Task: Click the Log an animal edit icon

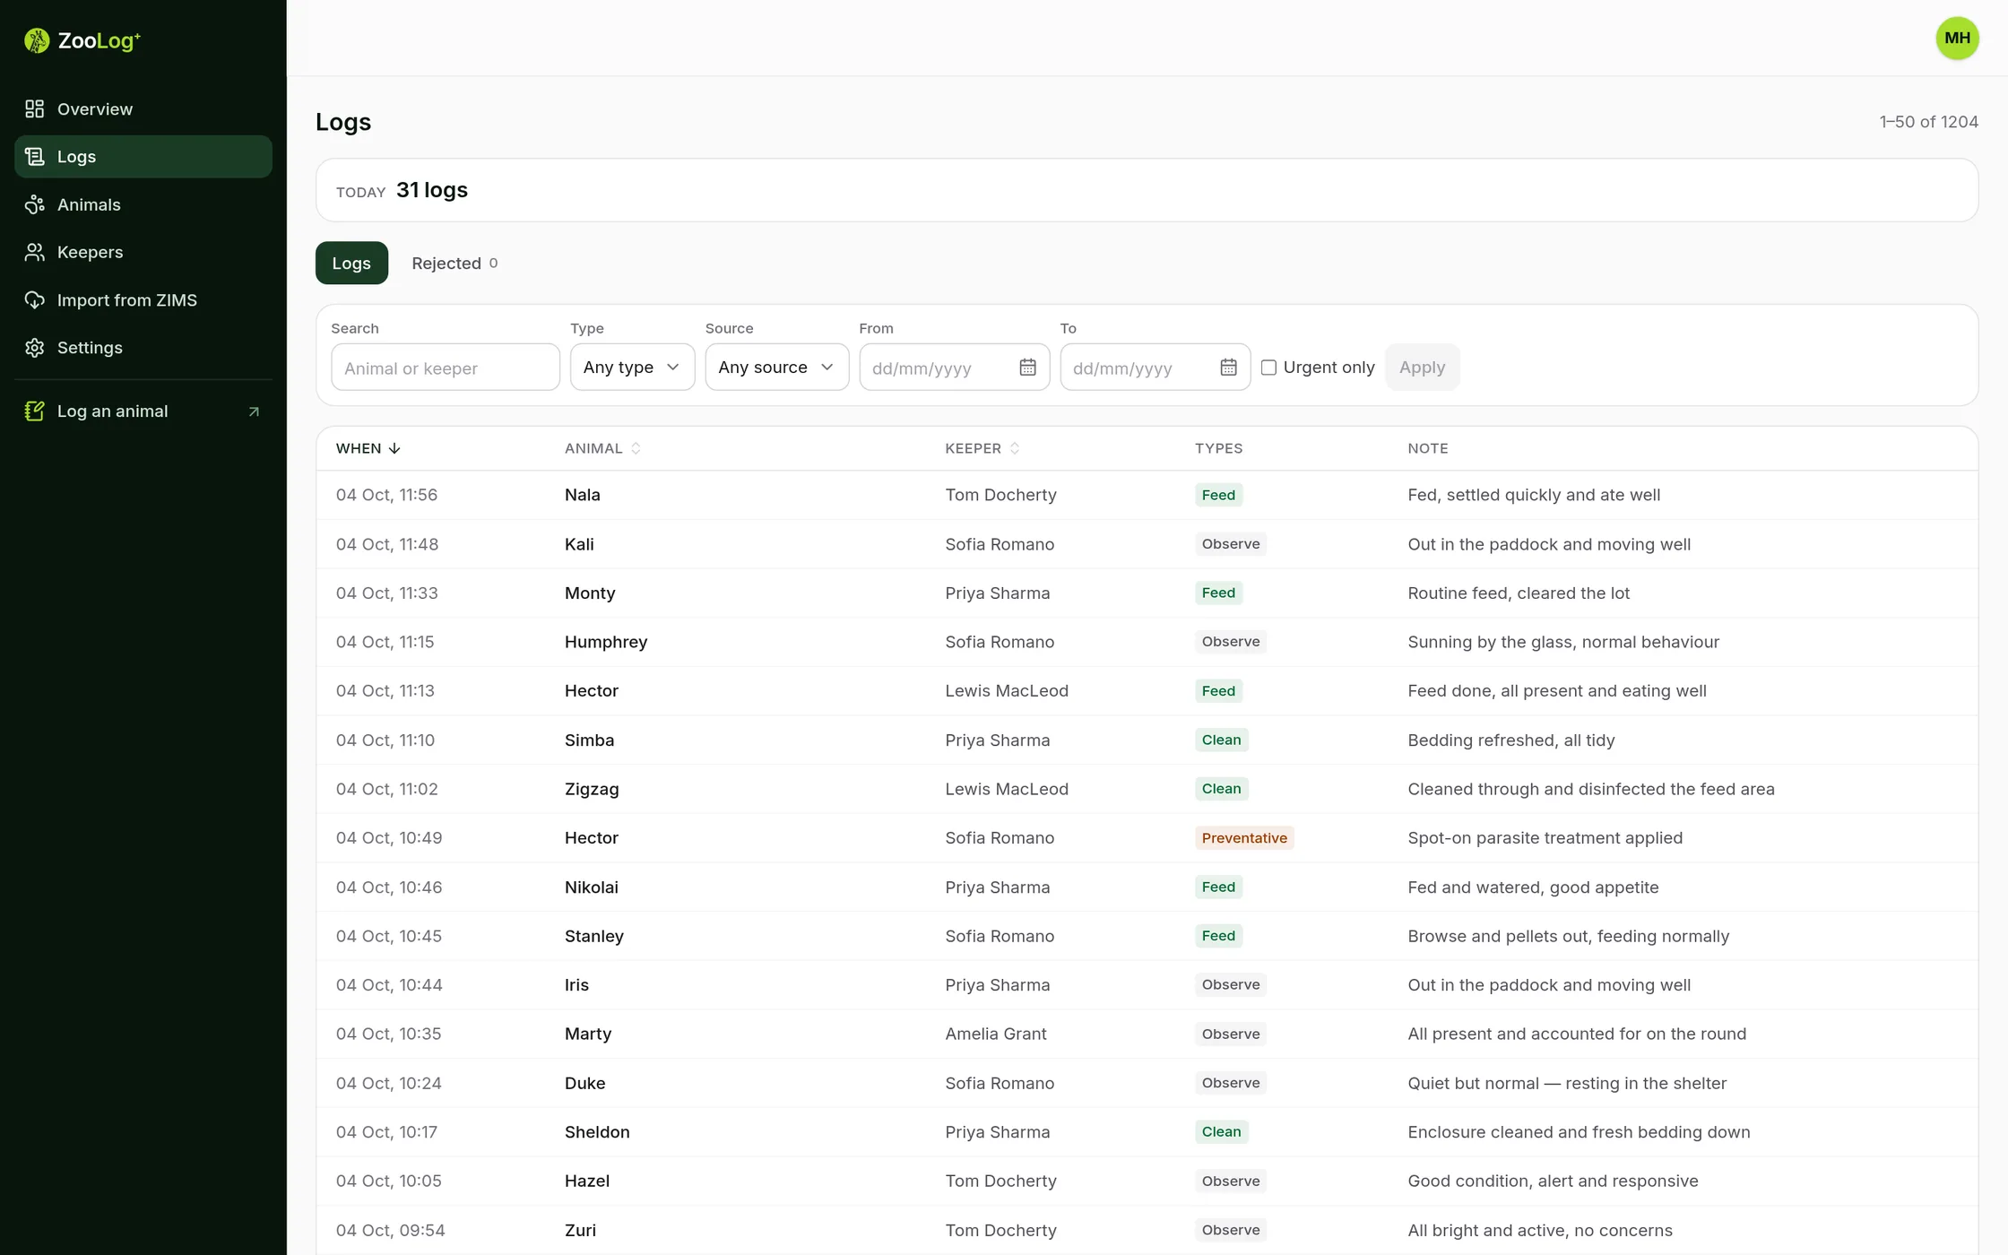Action: coord(35,411)
